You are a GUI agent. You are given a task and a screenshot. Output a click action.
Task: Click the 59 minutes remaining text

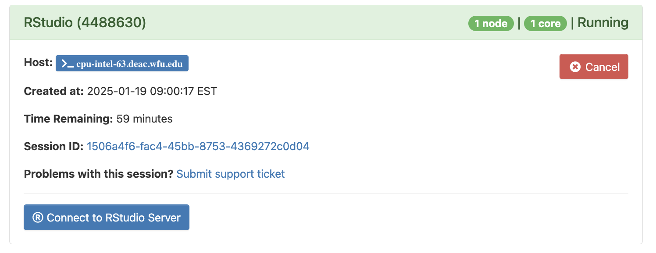click(x=144, y=119)
